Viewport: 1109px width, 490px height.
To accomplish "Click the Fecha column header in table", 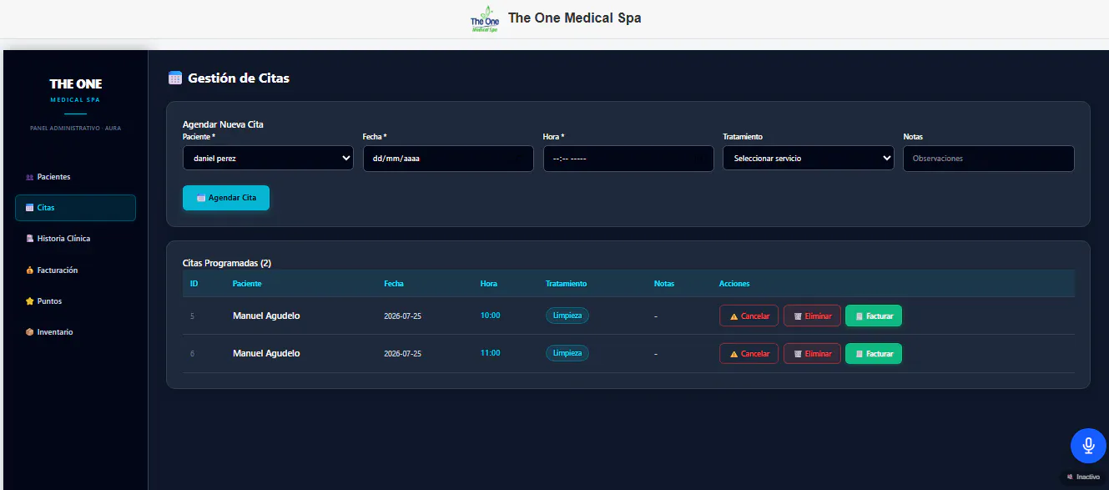I will click(394, 284).
